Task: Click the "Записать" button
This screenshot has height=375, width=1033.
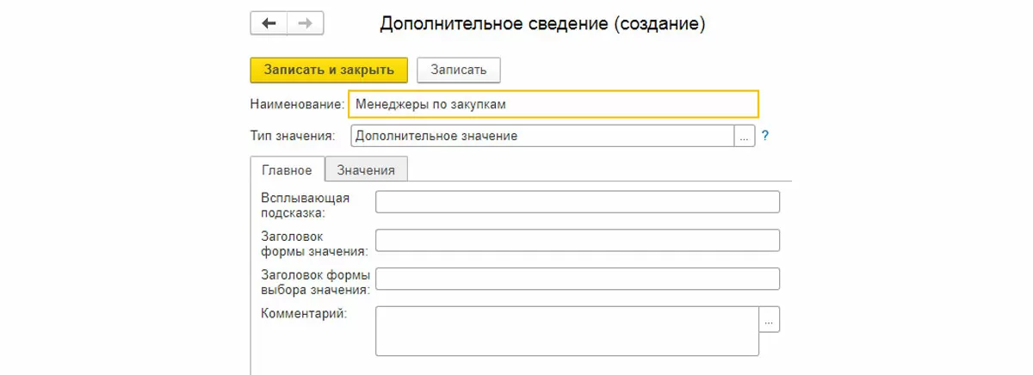Action: [459, 70]
